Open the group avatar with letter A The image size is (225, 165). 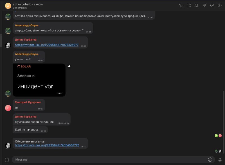point(8,6)
